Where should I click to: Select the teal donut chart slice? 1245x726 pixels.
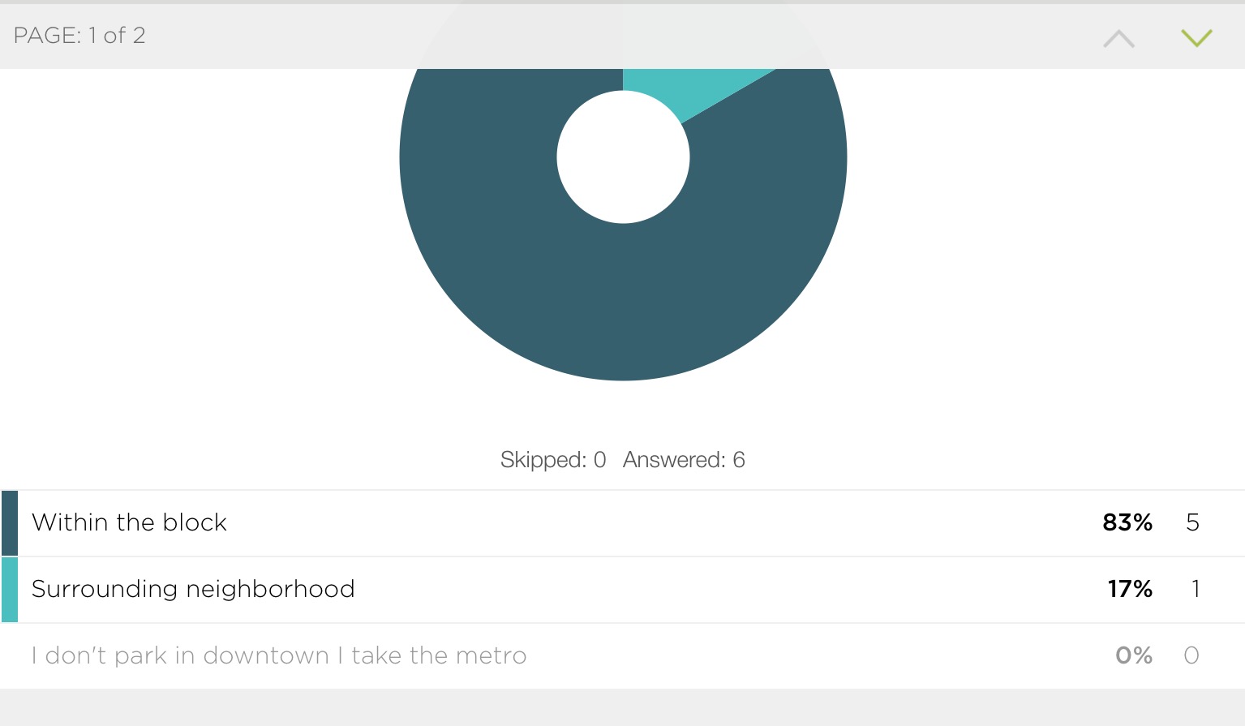689,88
